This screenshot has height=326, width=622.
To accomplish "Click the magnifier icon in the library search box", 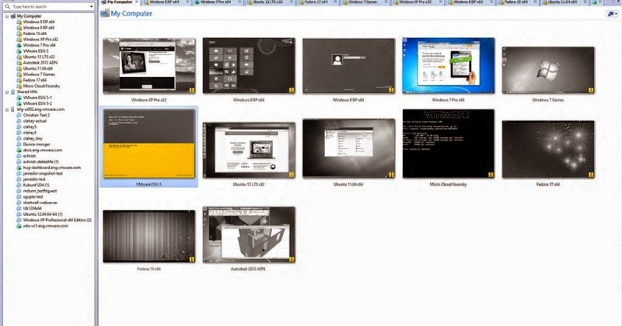I will tap(7, 6).
